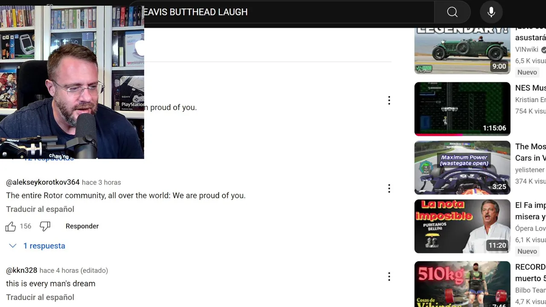Image resolution: width=546 pixels, height=307 pixels.
Task: Open Bilbo Team channel name
Action: coord(531,290)
